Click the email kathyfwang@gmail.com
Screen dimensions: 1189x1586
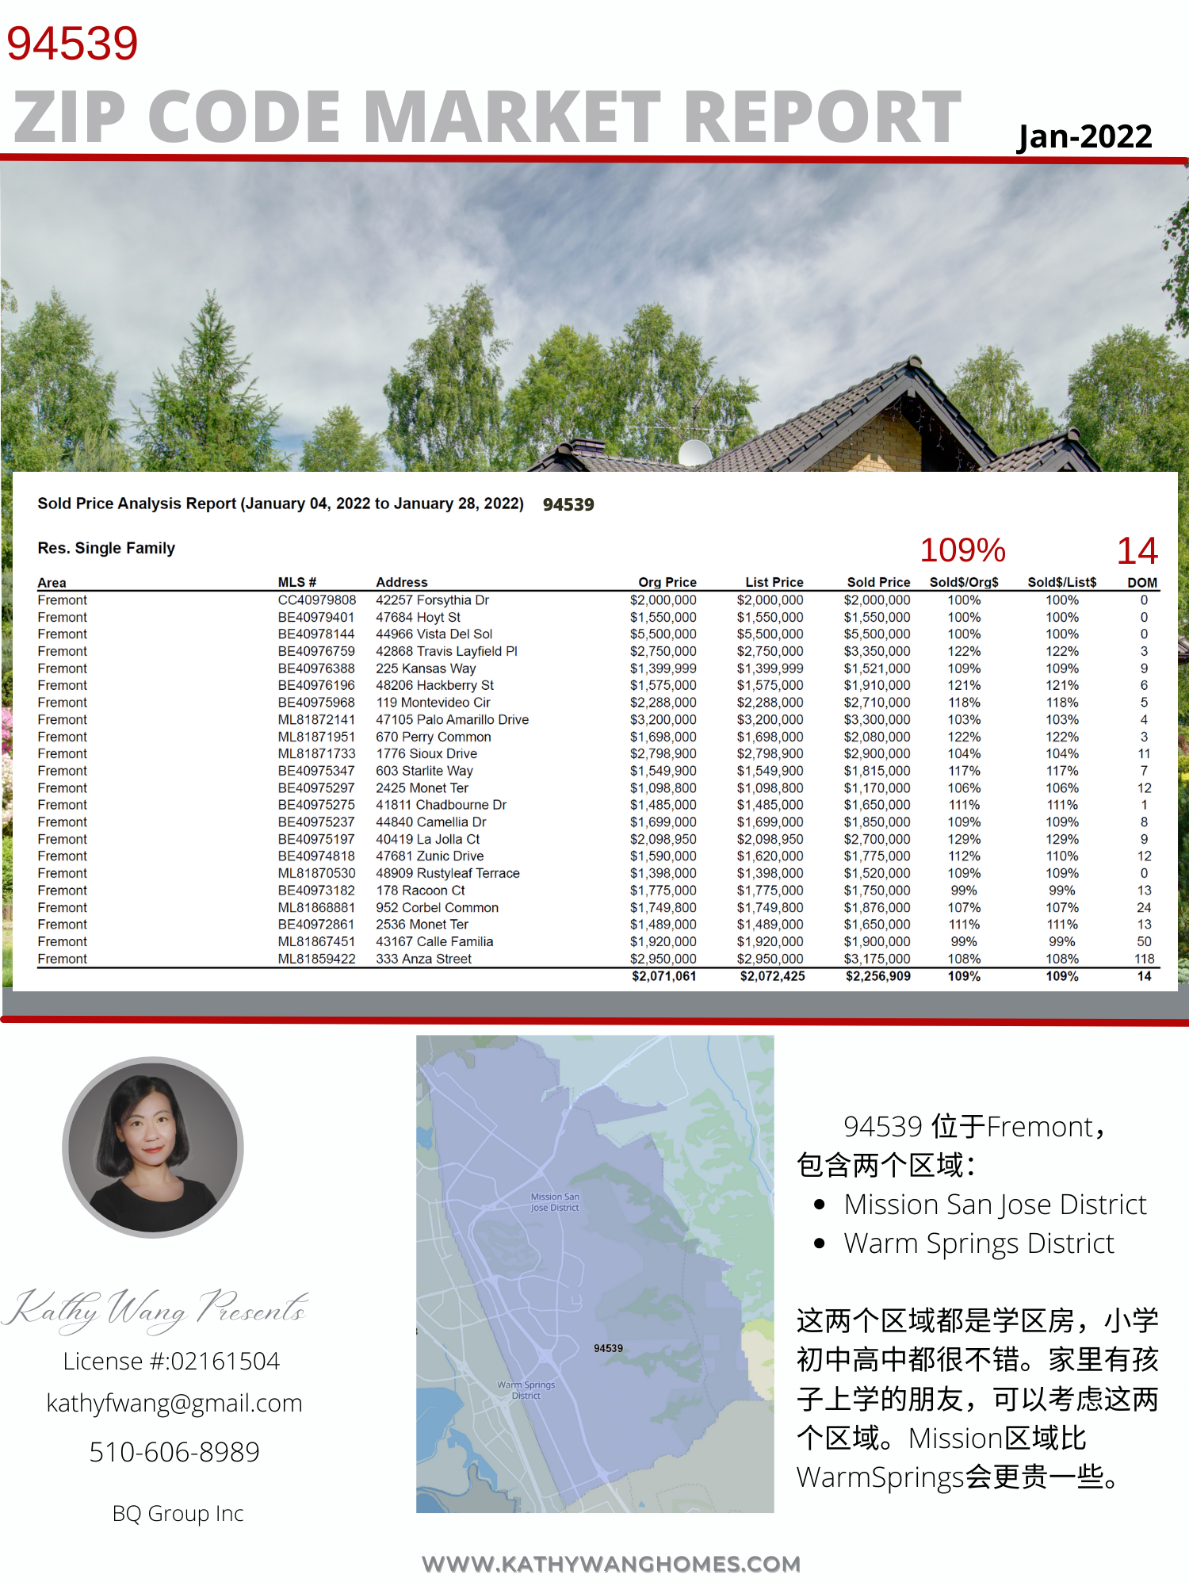click(174, 1403)
